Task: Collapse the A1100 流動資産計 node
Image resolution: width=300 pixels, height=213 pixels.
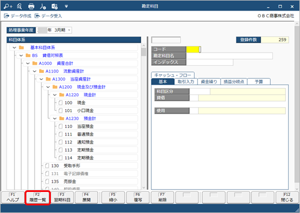Action: (x=35, y=71)
